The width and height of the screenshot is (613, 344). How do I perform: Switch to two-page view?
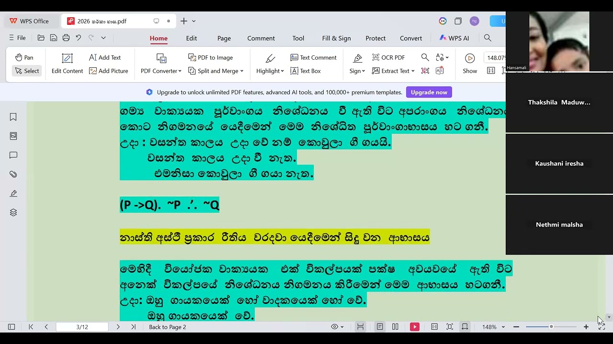pos(395,327)
